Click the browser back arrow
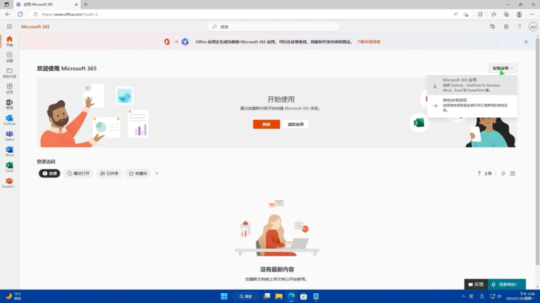540x303 pixels. 8,15
